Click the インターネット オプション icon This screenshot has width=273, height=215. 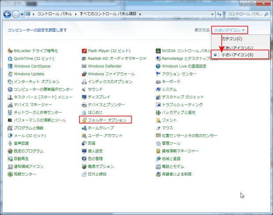pyautogui.click(x=10, y=82)
